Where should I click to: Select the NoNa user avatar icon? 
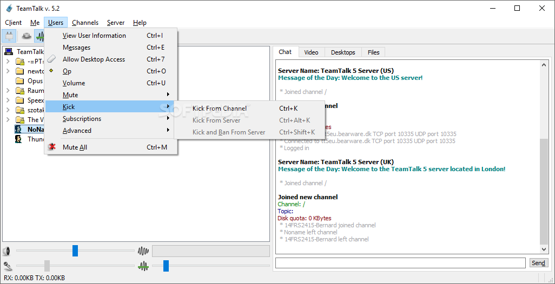pos(18,129)
